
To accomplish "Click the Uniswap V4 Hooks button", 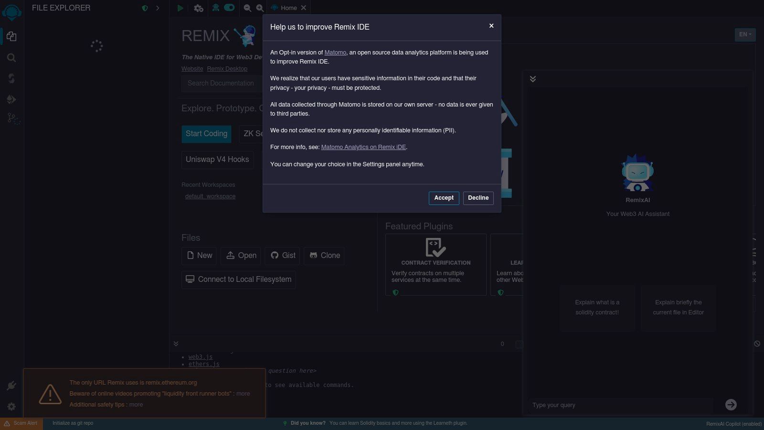I will point(217,160).
